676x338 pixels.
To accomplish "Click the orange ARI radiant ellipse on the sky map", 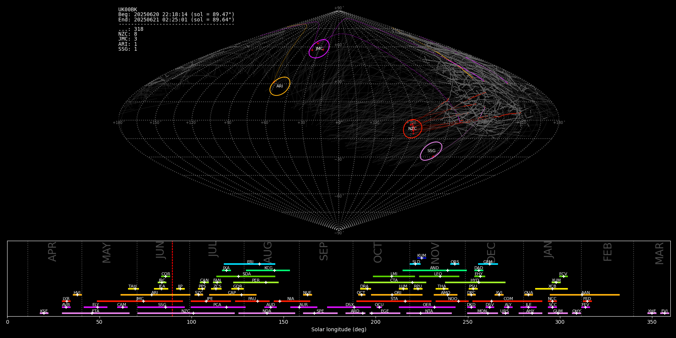I will 280,86.
